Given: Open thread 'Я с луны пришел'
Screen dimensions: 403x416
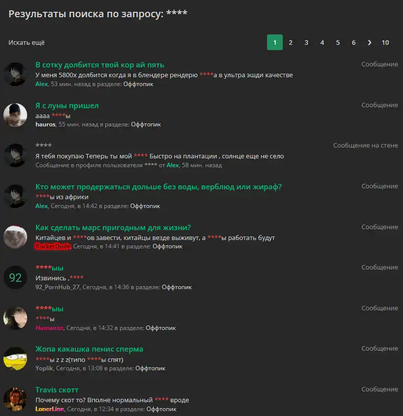Looking at the screenshot, I should point(67,106).
